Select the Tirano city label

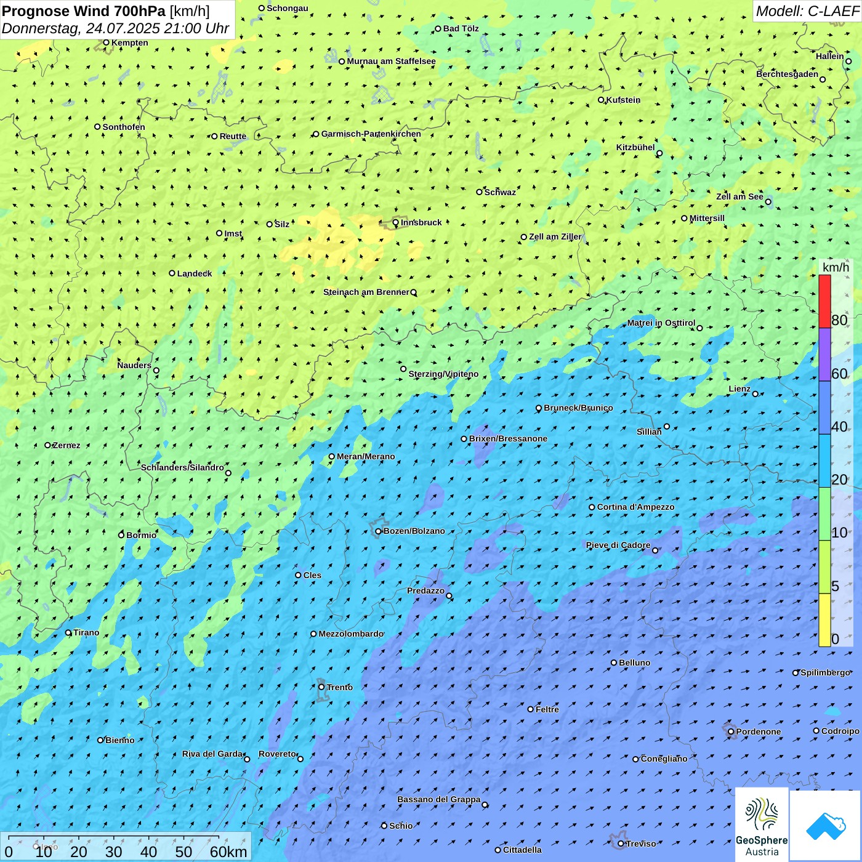(86, 632)
